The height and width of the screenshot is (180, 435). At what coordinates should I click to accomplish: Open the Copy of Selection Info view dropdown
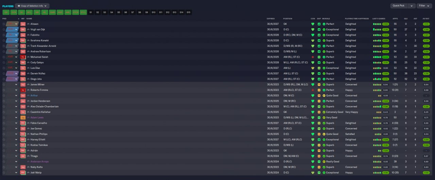pos(32,6)
